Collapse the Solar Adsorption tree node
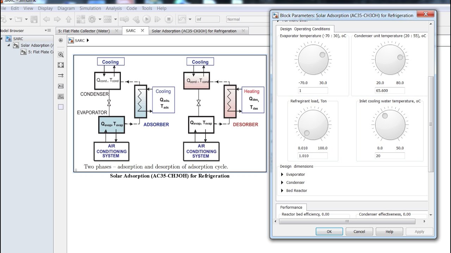The width and height of the screenshot is (451, 253). coord(9,45)
